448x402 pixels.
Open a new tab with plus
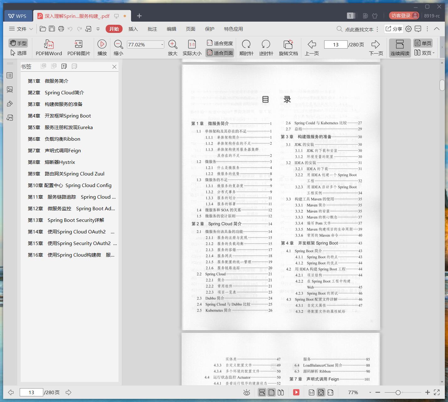coord(140,16)
